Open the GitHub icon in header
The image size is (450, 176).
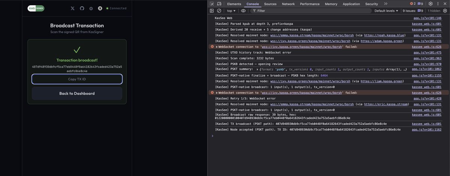click(x=82, y=8)
